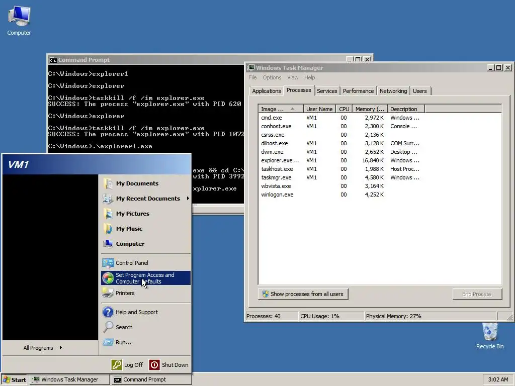
Task: Click Windows Task Manager taskbar button
Action: (70, 379)
